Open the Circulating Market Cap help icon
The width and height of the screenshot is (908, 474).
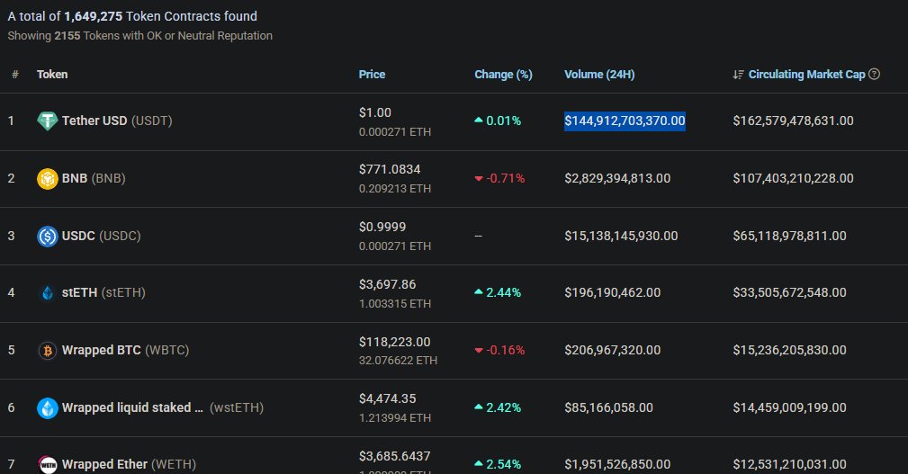tap(875, 74)
